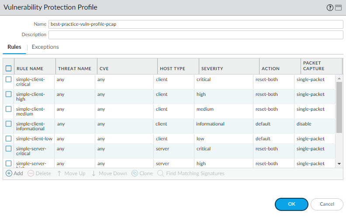Click the Clone rule icon
This screenshot has height=217, width=346.
coord(135,173)
